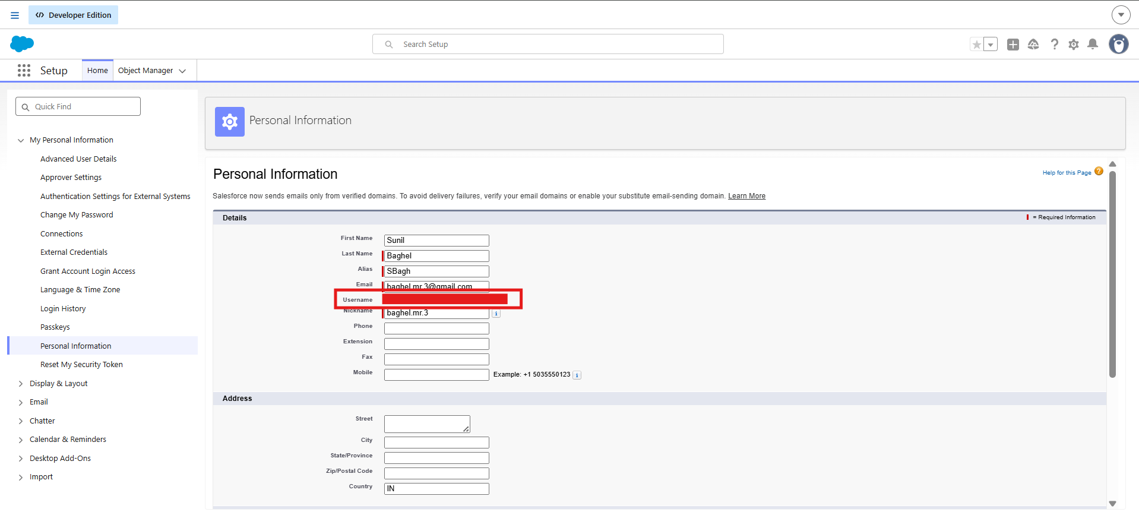Click the Nickname field
Image resolution: width=1139 pixels, height=515 pixels.
point(436,313)
